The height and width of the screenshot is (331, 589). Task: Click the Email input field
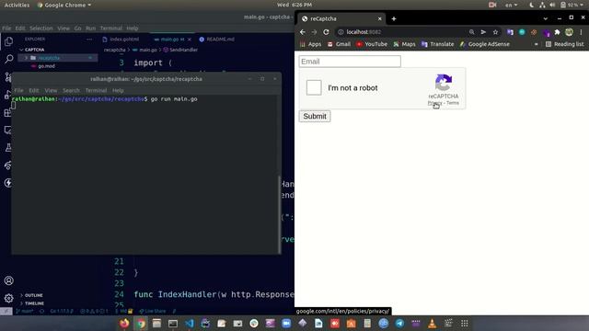point(350,62)
